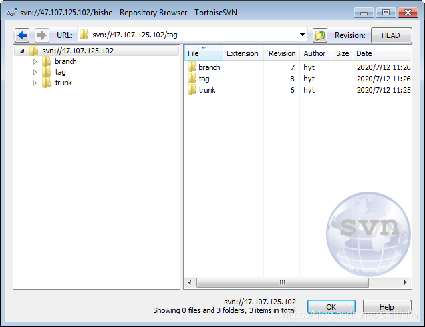Select the branch item in the tree
The width and height of the screenshot is (425, 327).
(66, 61)
